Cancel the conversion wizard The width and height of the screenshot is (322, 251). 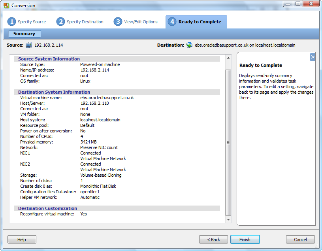[x=300, y=240]
